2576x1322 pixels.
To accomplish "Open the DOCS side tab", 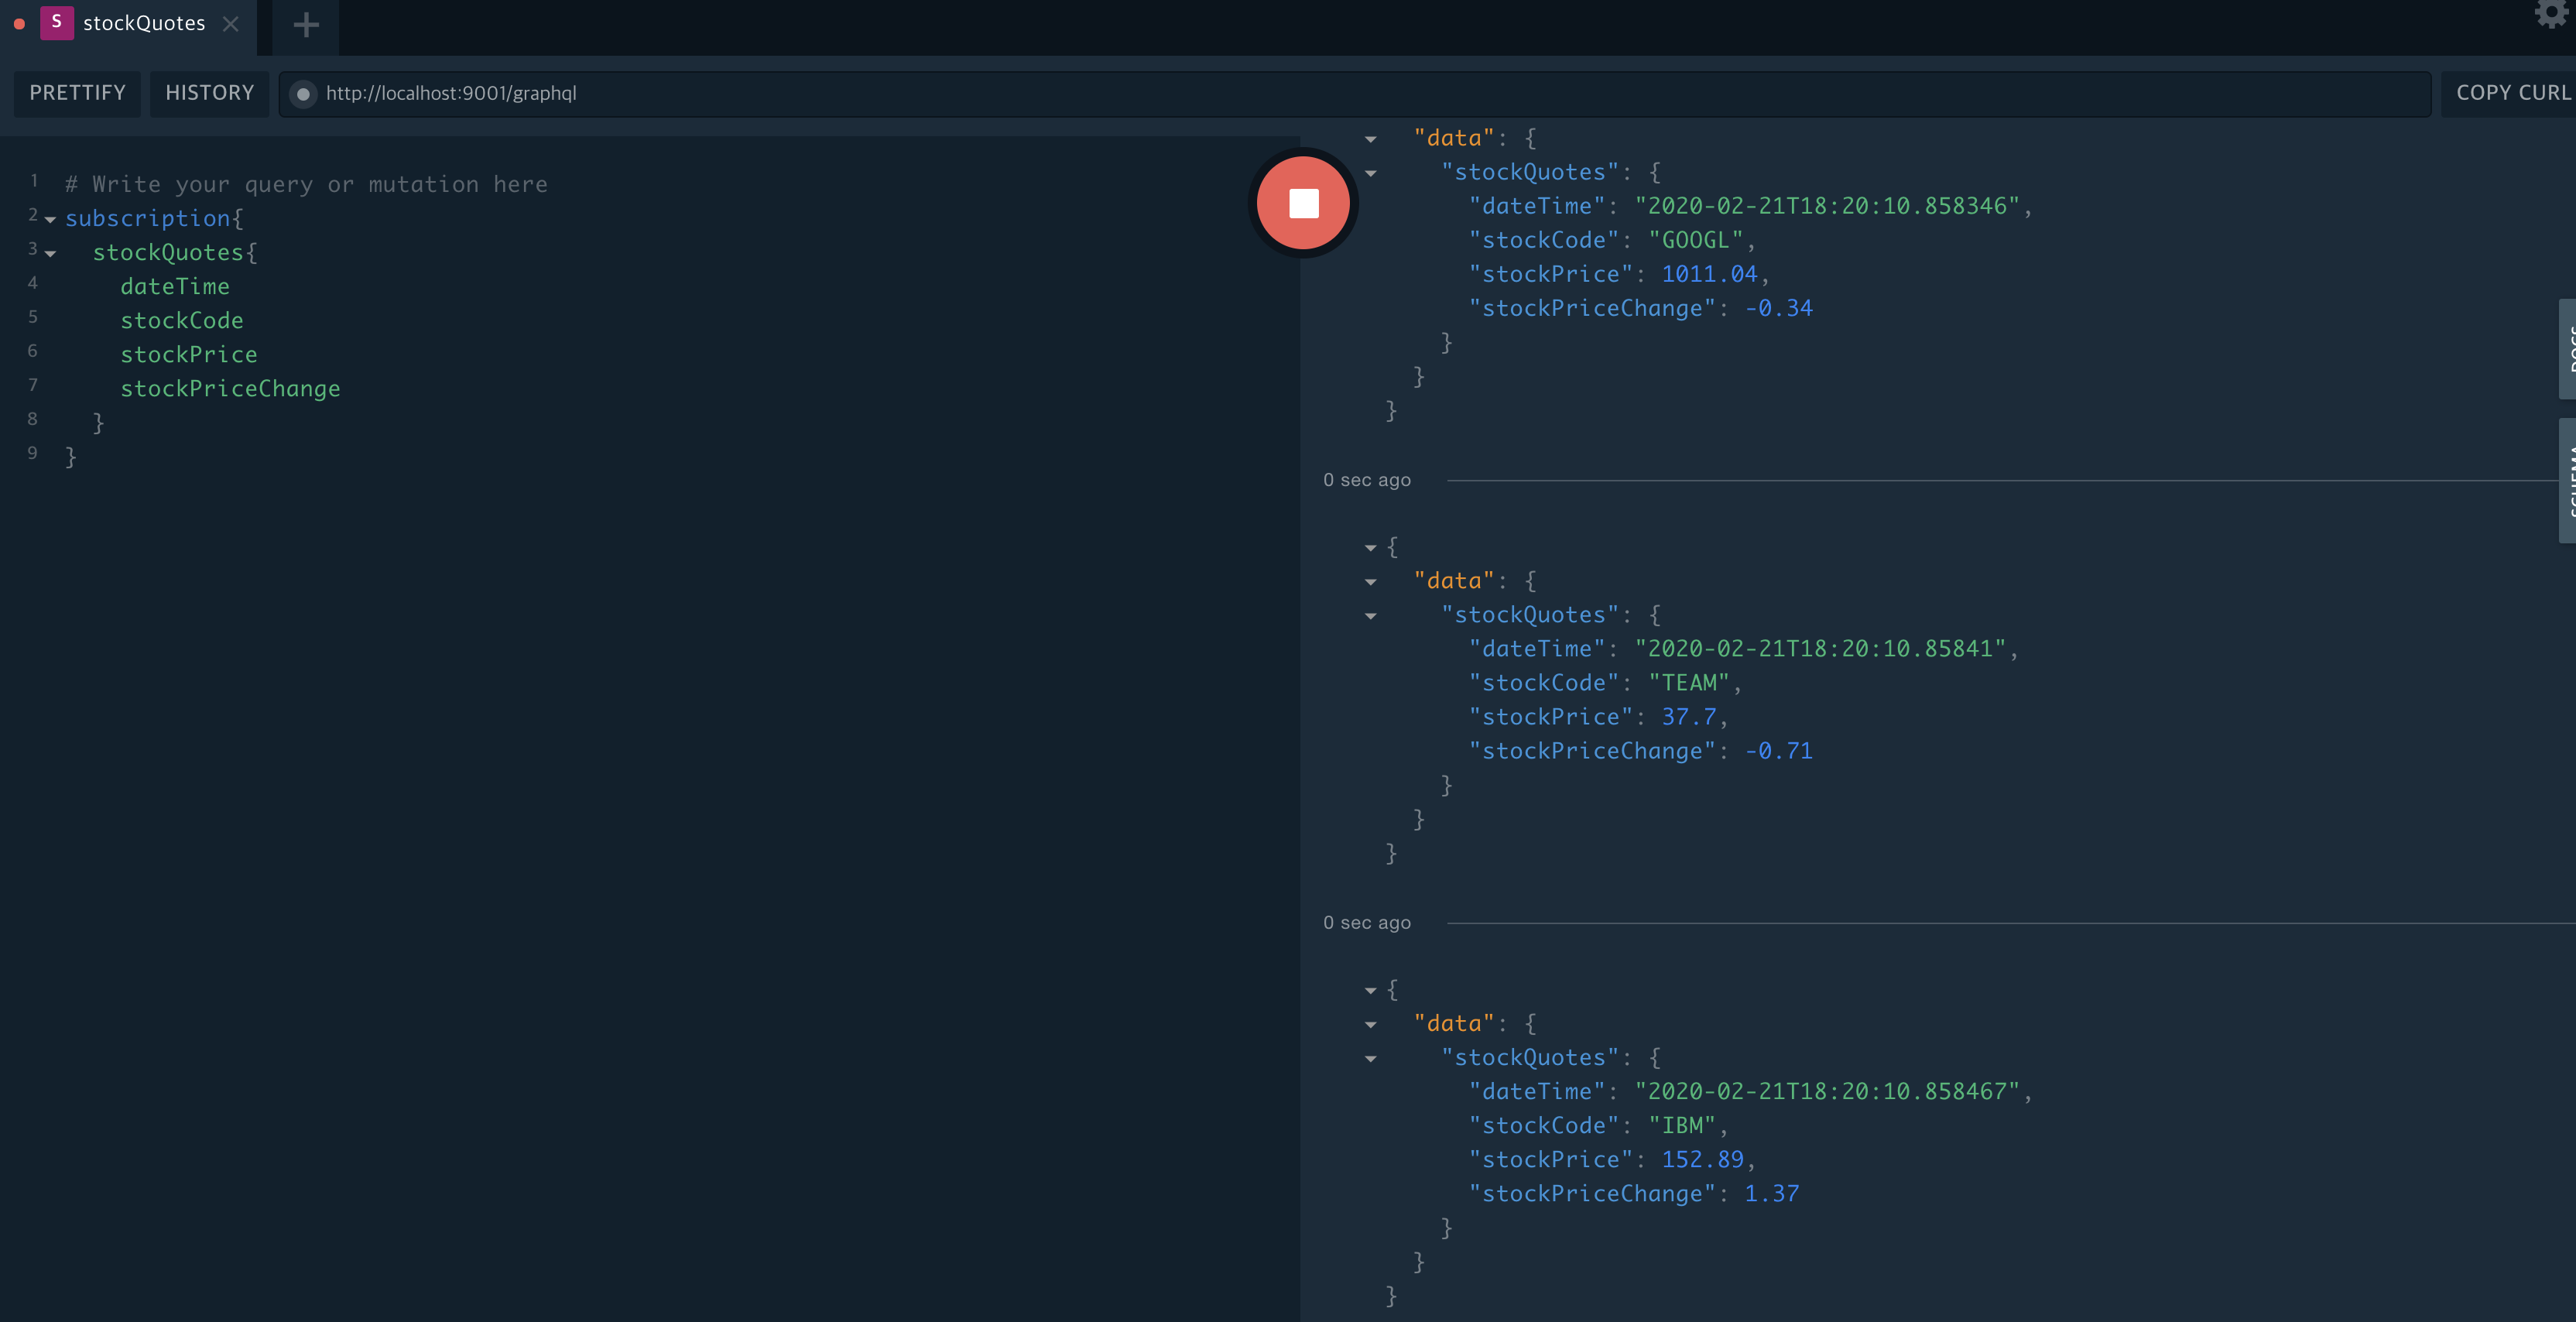I will point(2567,348).
